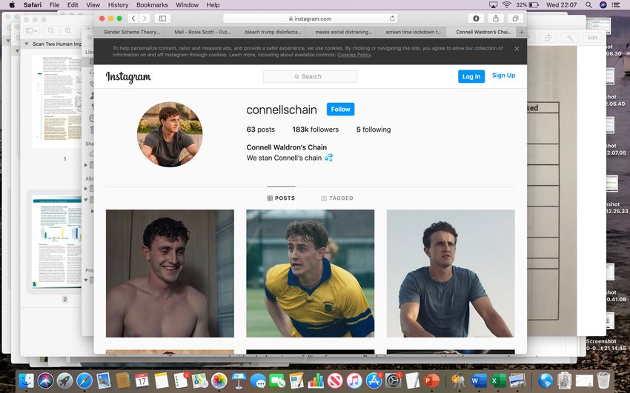Image resolution: width=630 pixels, height=393 pixels.
Task: Open Safari downloads list
Action: pos(476,19)
